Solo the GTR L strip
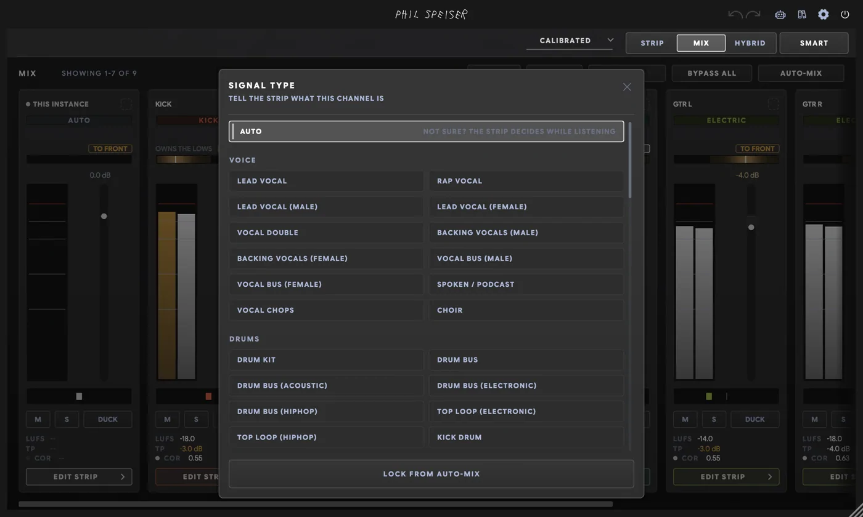This screenshot has width=863, height=517. [x=714, y=419]
